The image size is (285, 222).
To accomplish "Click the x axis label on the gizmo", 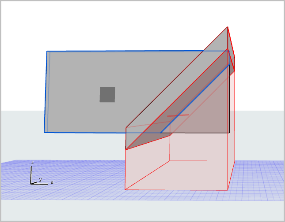I will pyautogui.click(x=52, y=182).
